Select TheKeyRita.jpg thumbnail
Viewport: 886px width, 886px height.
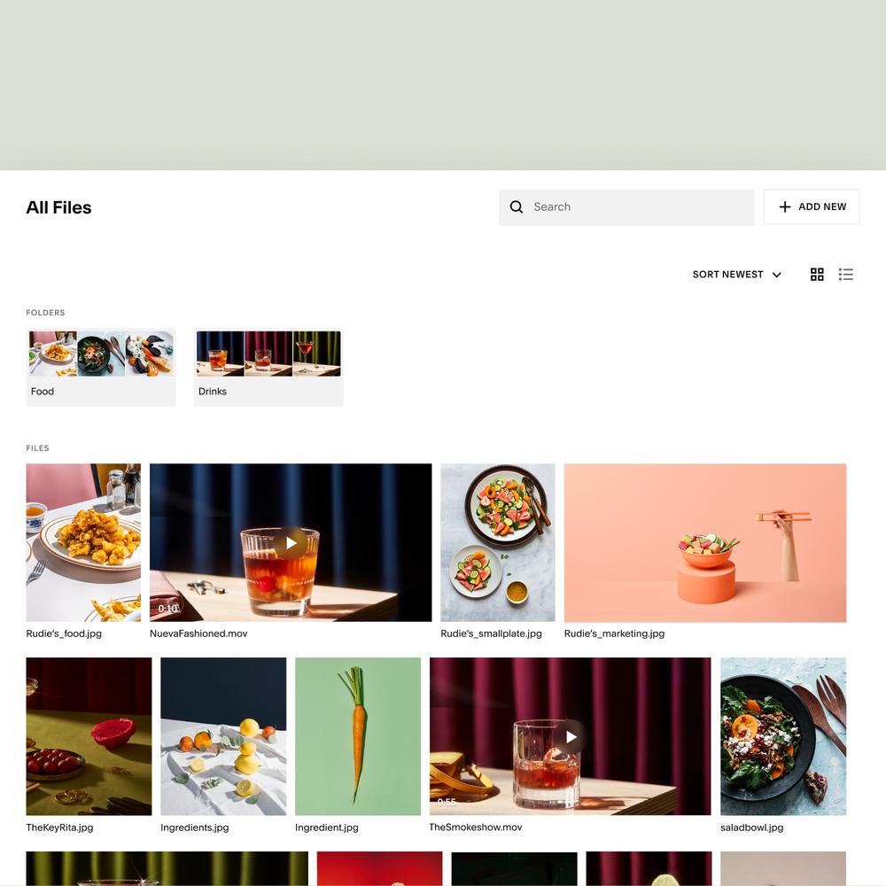pos(89,736)
